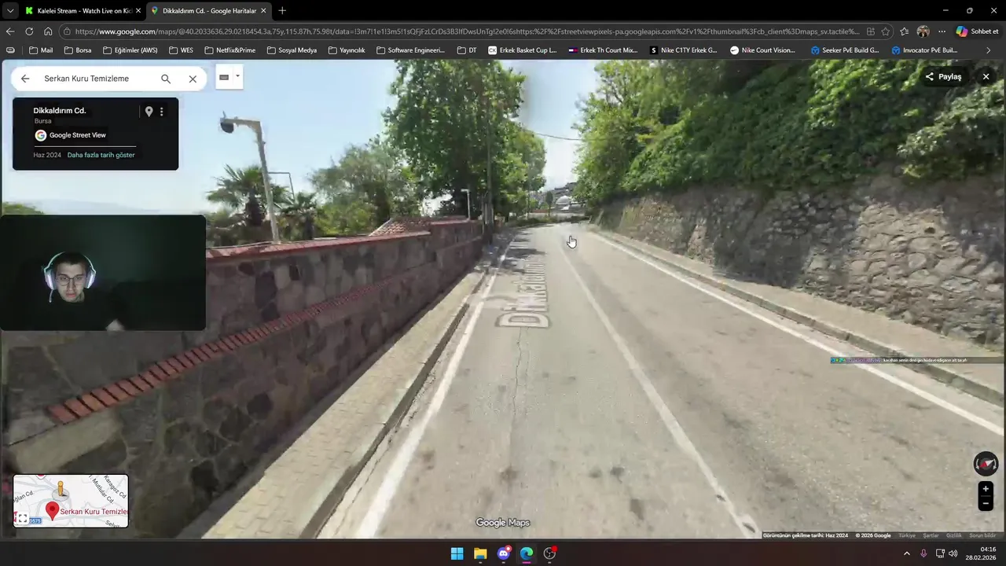Open the Software Engineeri... bookmark folder
This screenshot has height=566, width=1006.
[x=410, y=50]
